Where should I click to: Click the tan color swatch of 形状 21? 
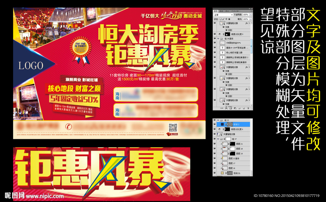coord(222,173)
